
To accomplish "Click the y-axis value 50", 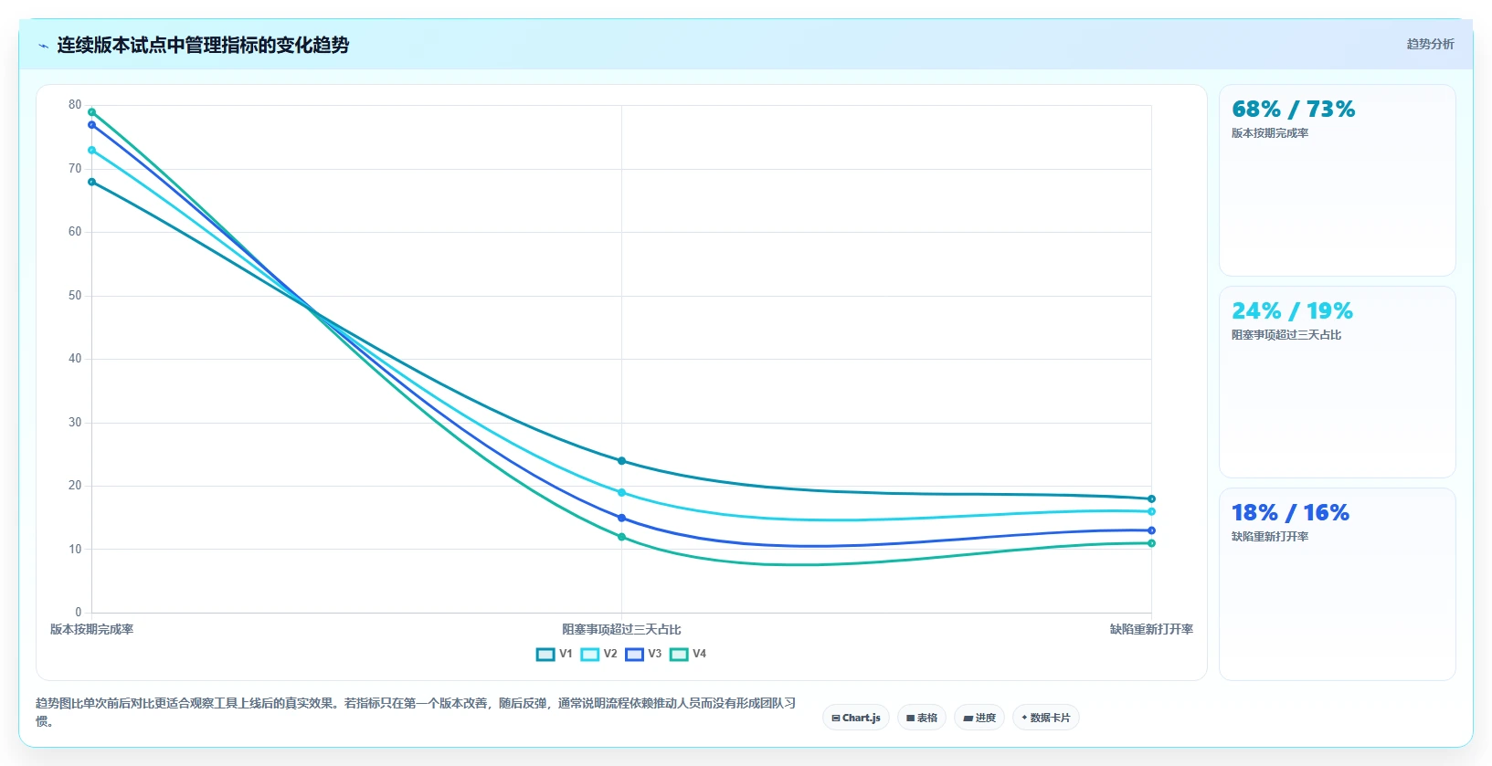I will pyautogui.click(x=75, y=296).
